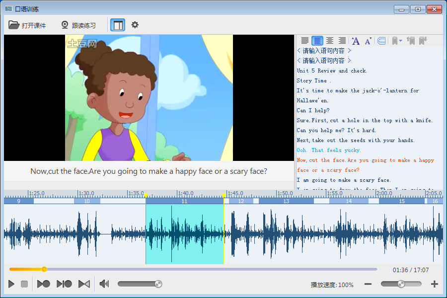Viewport: 447px width, 298px height.
Task: Open courseware with 打开课件 button
Action: click(27, 25)
